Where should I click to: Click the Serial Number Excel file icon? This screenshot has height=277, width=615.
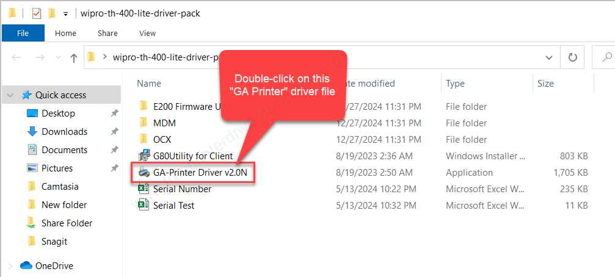point(144,189)
